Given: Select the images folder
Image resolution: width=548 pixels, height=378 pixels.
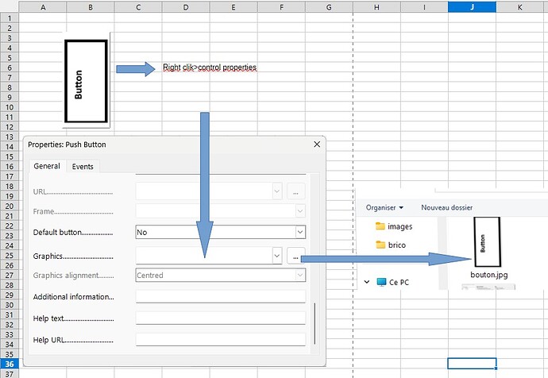Looking at the screenshot, I should click(x=394, y=226).
